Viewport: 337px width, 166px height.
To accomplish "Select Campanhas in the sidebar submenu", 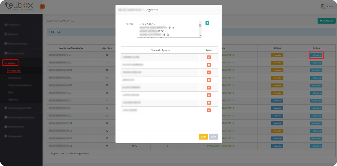I will (x=14, y=71).
